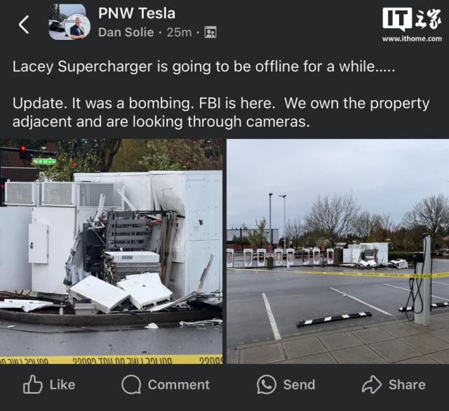Screen dimensions: 449x411
Task: Click the IT Home logo watermark
Action: coord(412,19)
